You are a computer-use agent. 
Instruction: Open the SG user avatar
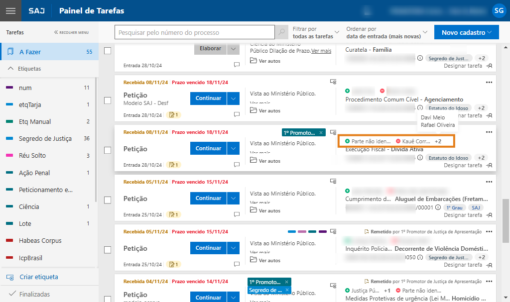coord(498,10)
